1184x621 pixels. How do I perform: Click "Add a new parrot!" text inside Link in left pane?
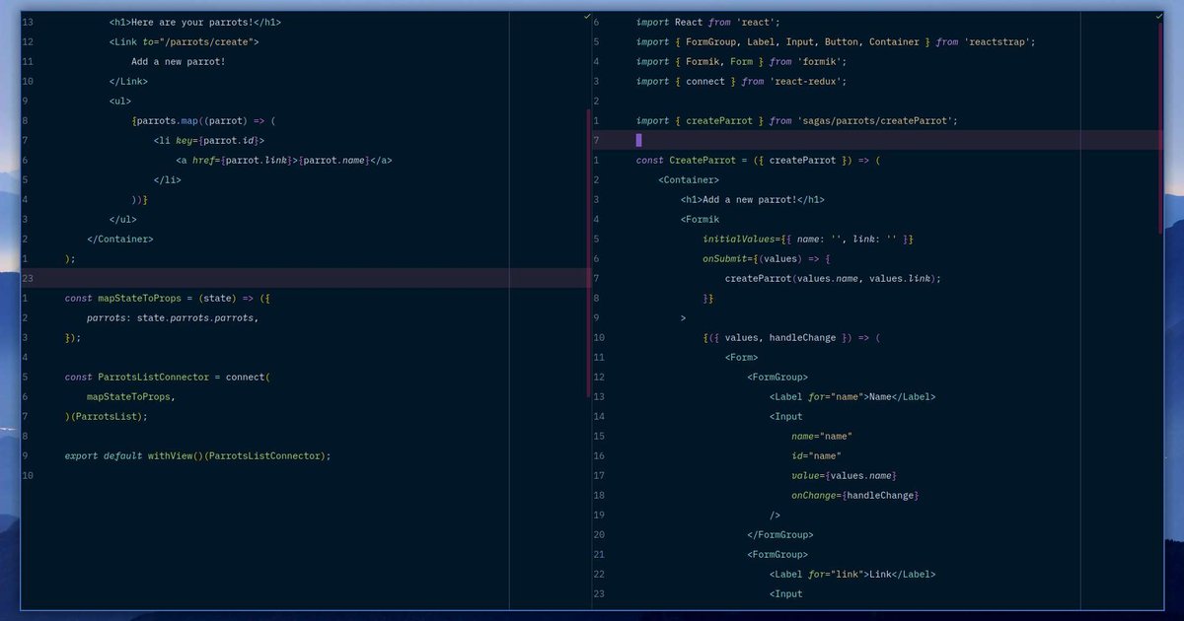179,61
